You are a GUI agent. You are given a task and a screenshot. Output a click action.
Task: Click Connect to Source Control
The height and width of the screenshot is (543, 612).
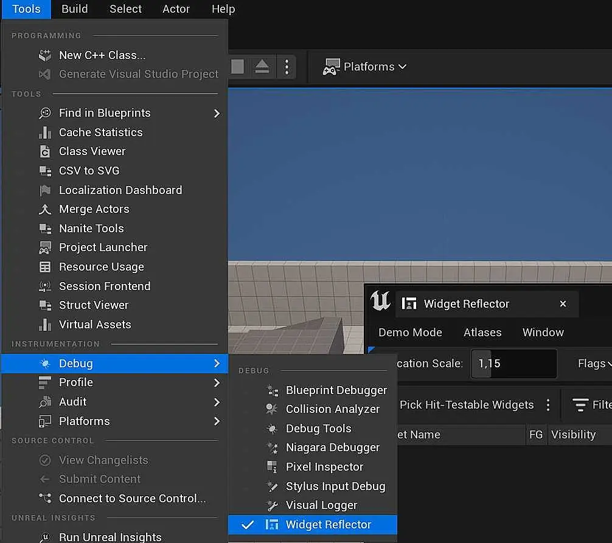click(132, 499)
